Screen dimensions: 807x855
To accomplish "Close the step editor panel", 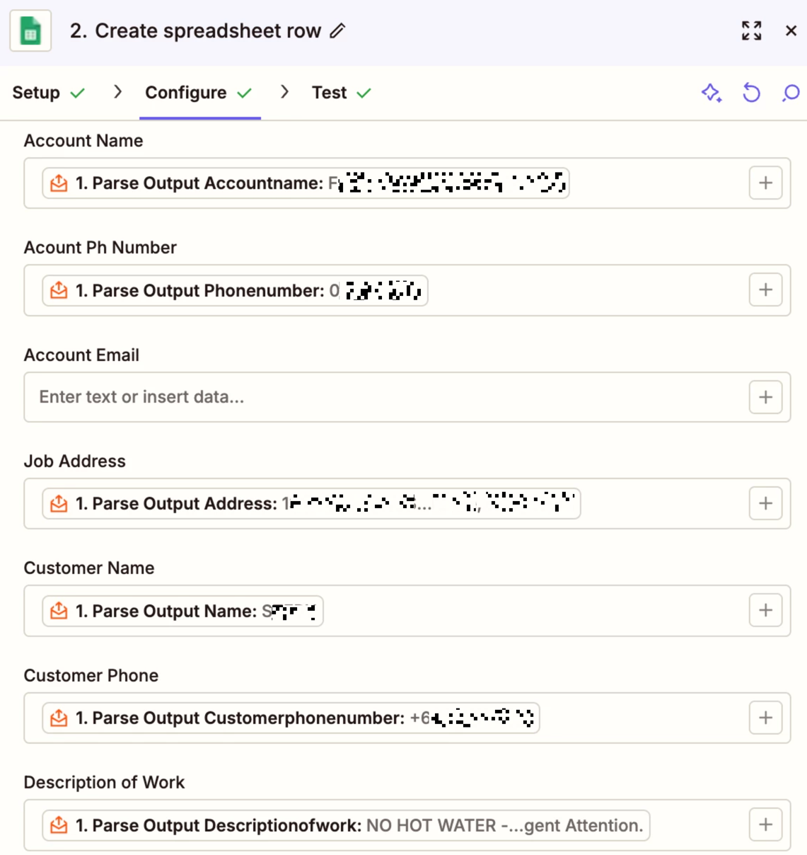I will click(x=791, y=30).
